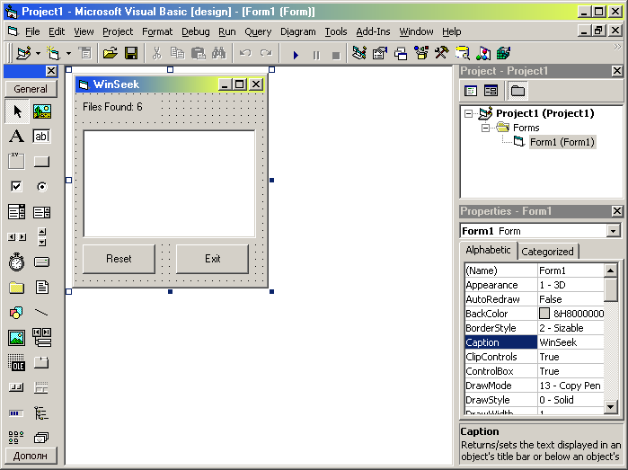Select the TreeView control tool

pyautogui.click(x=41, y=413)
